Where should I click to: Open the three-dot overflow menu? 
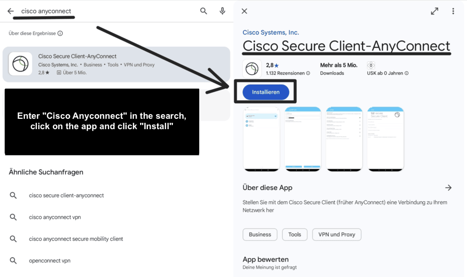click(x=453, y=11)
